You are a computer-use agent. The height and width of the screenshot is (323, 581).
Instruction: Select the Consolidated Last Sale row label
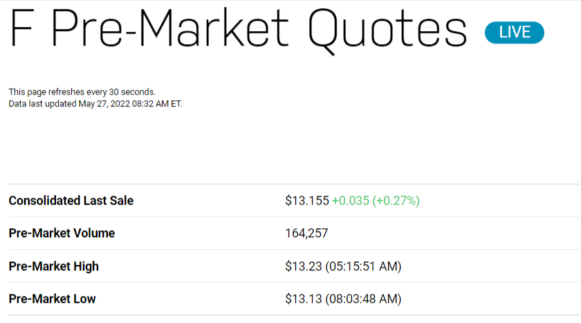pyautogui.click(x=71, y=201)
